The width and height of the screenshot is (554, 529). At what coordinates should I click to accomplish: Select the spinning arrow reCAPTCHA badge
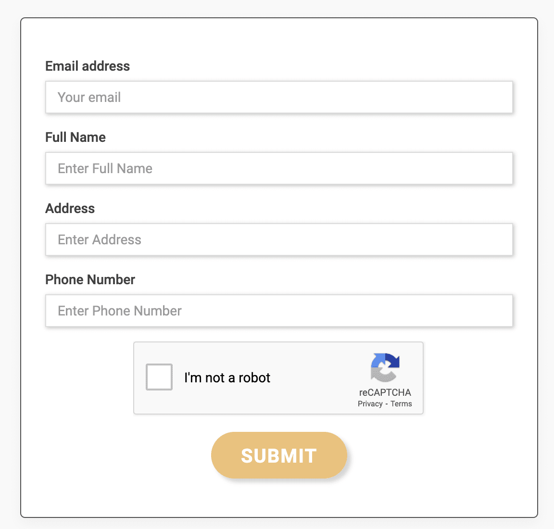coord(385,368)
